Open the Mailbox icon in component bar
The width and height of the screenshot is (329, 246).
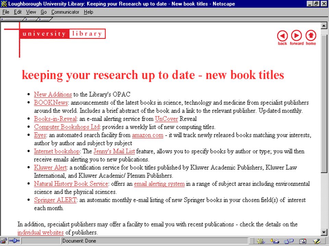275,241
